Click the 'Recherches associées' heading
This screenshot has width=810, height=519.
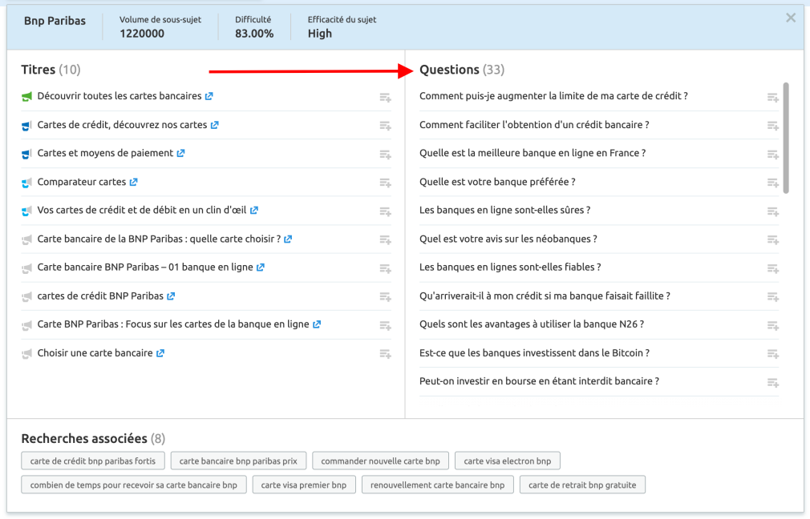pos(84,439)
